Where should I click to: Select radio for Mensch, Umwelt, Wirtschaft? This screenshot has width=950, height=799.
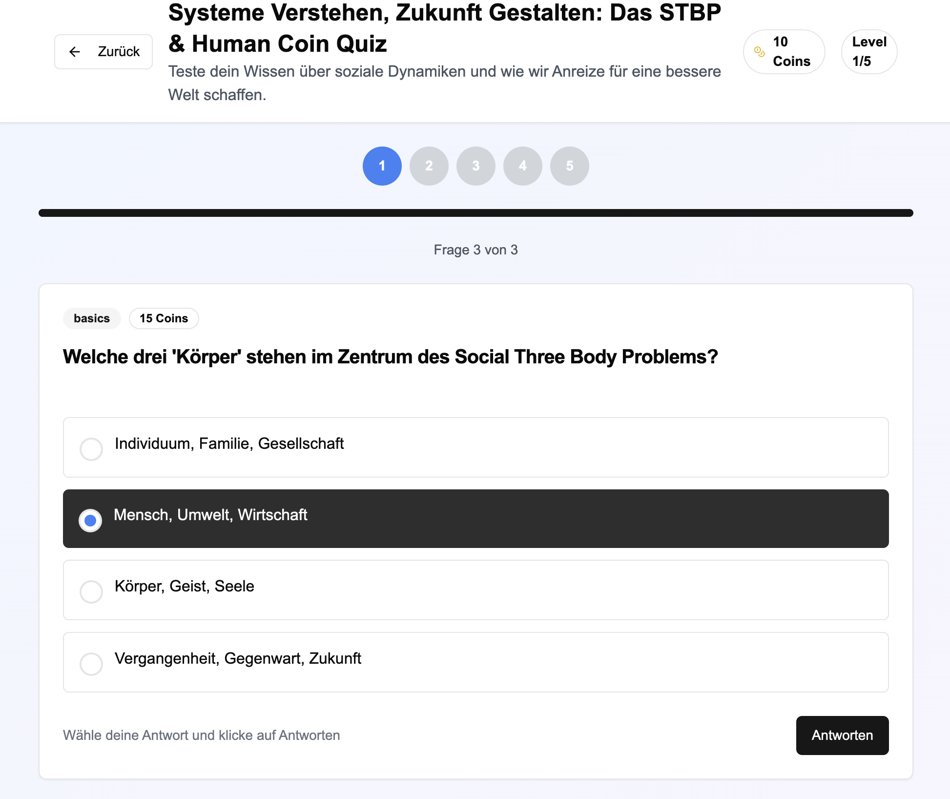tap(90, 521)
